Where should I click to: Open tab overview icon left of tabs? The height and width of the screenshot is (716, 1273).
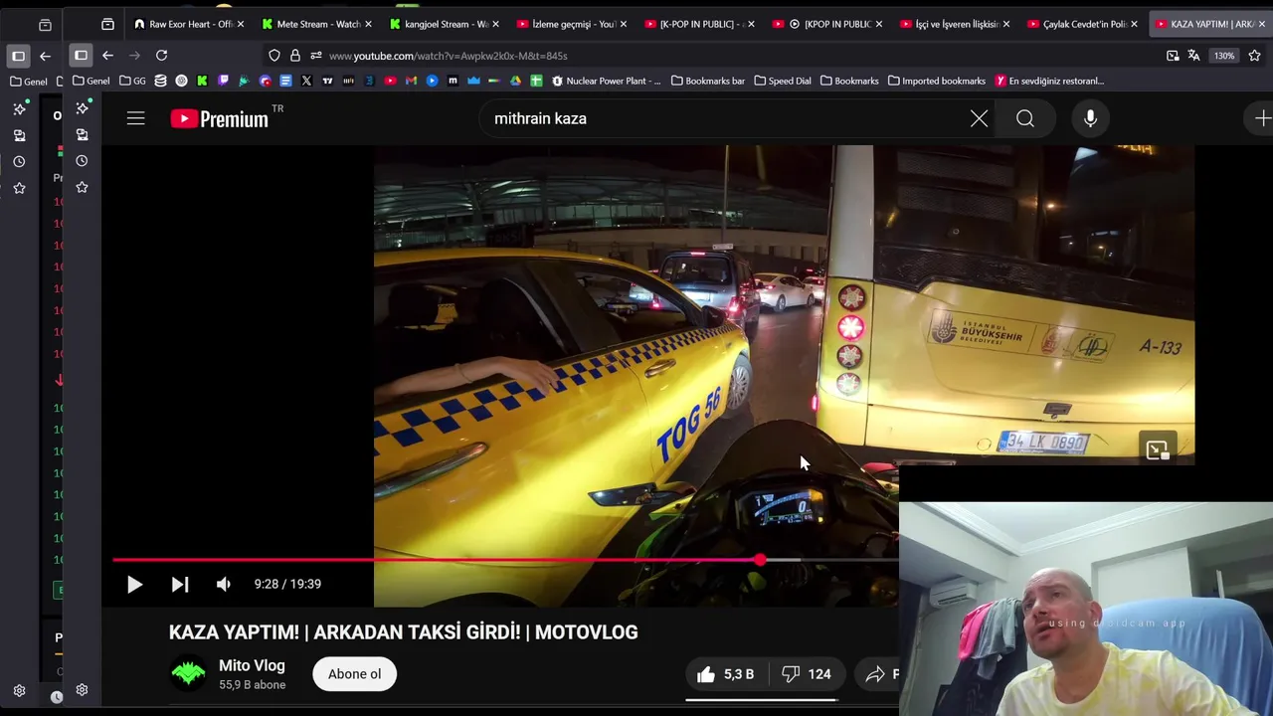107,24
